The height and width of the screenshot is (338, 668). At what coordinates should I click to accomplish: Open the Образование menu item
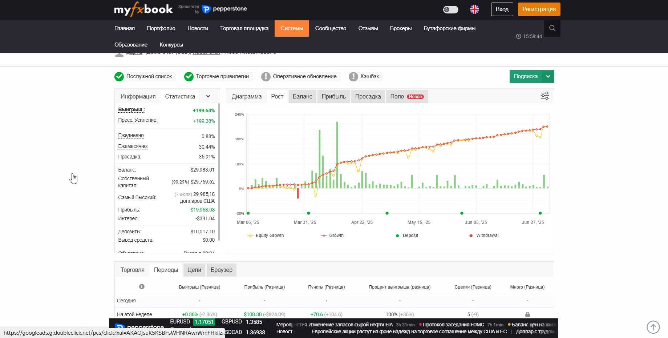coord(131,45)
